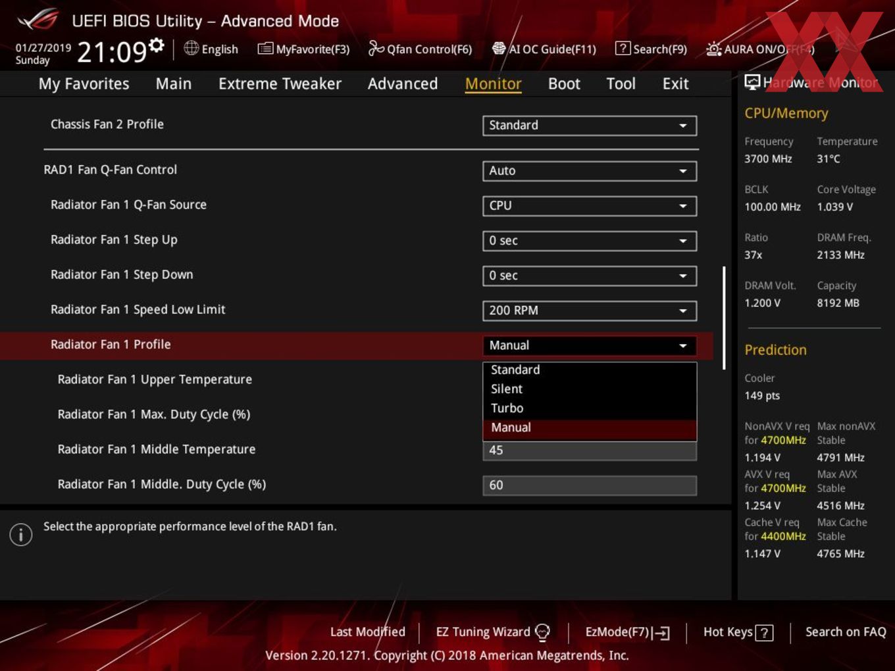895x671 pixels.
Task: Click the Prediction section heading
Action: pos(775,350)
